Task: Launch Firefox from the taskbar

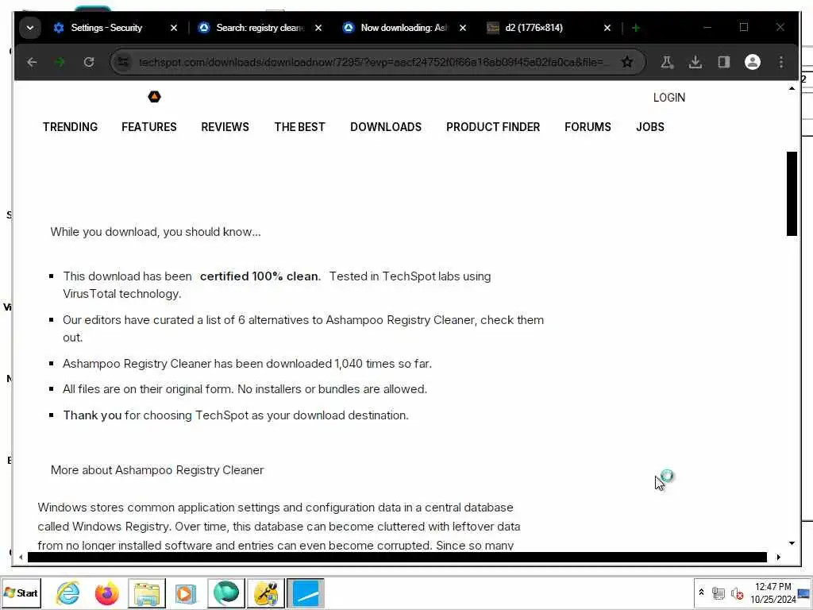Action: pyautogui.click(x=107, y=593)
